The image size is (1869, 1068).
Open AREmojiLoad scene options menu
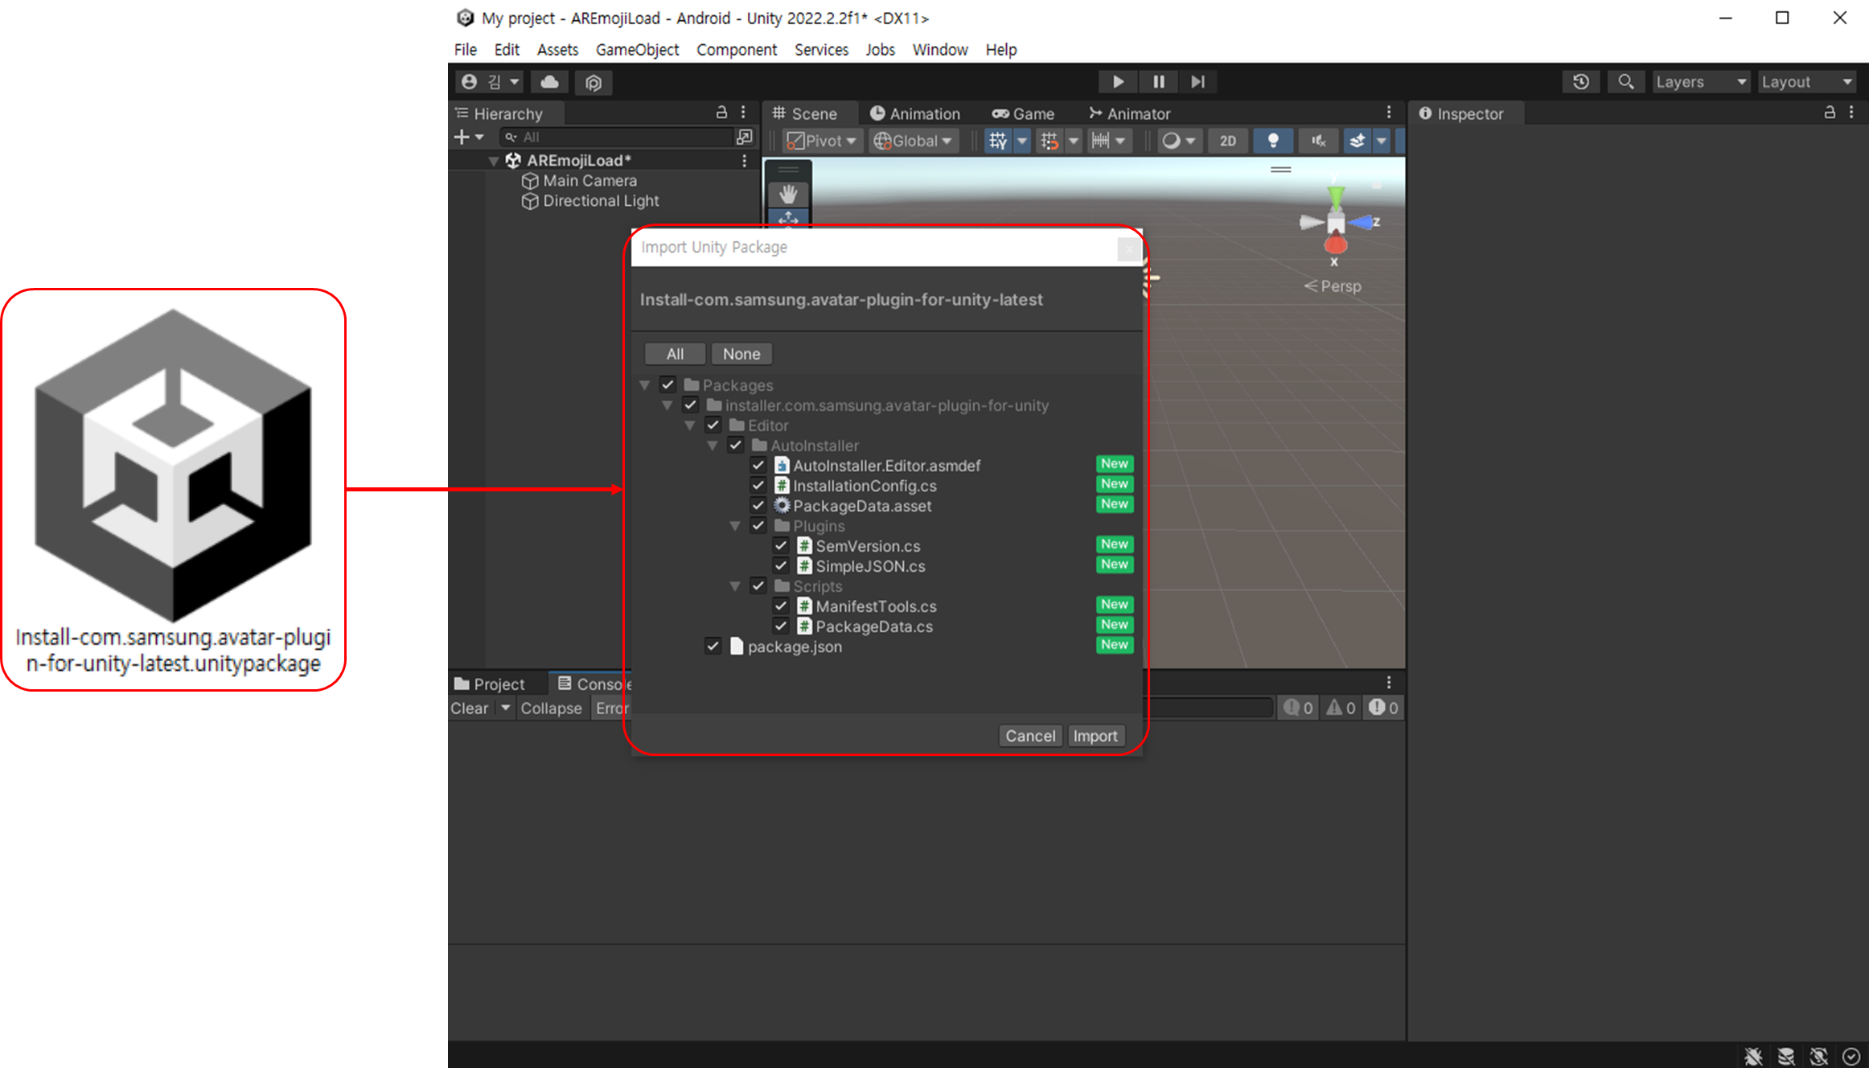pyautogui.click(x=744, y=161)
